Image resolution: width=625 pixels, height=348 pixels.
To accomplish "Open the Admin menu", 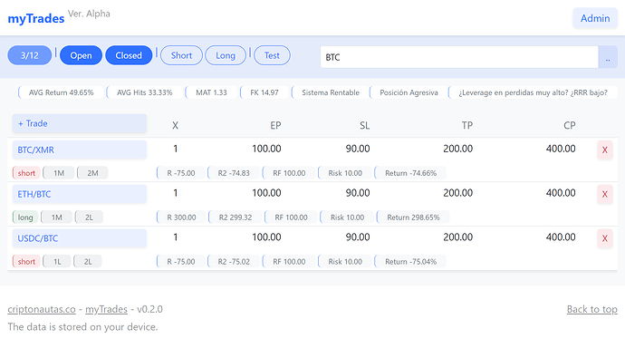I will [595, 18].
